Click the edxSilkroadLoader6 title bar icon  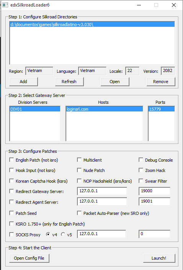point(5,5)
